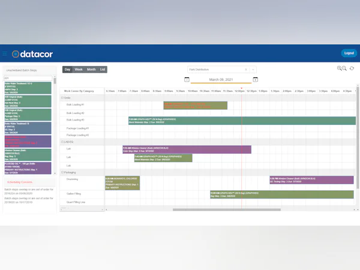Viewport: 360px width, 270px height.
Task: Open the Window Cleaner purple bar in Lab row
Action: click(187, 149)
